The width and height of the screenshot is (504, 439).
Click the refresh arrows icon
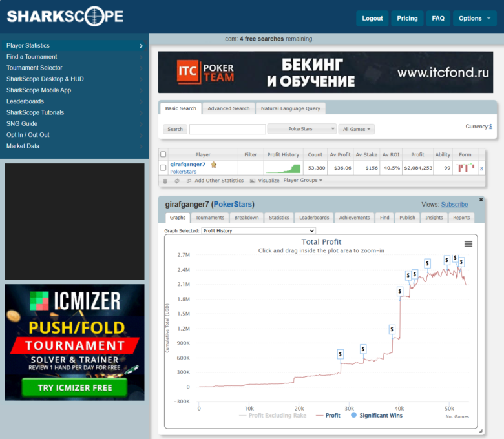click(177, 181)
